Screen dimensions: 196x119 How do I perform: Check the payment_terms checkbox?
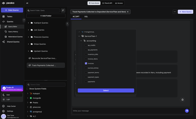tap(86, 73)
